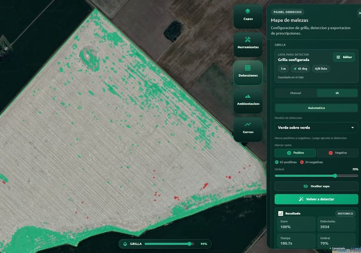Click the A/B listo chip
This screenshot has width=361, height=253.
coord(321,68)
